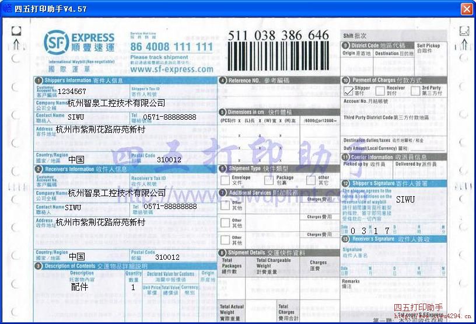Image resolution: width=476 pixels, height=324 pixels.
Task: Select shipper address 杭州市紫荆花路府苑新村
Action: tap(100, 130)
